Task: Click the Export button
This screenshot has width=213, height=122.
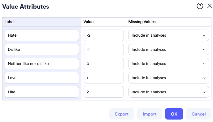Action: [x=122, y=114]
